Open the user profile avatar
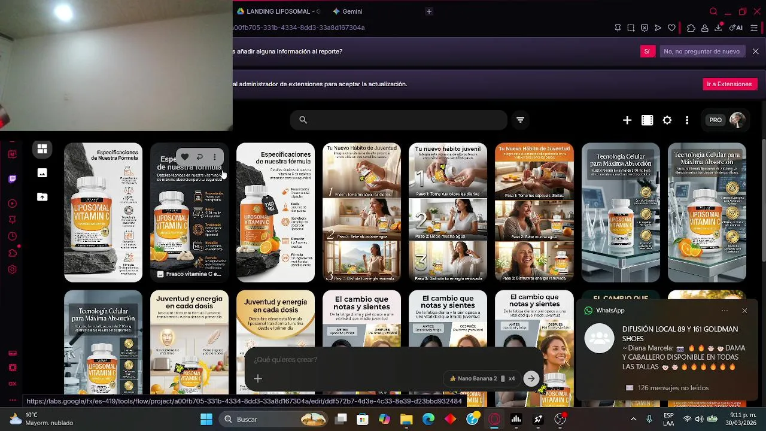This screenshot has height=431, width=766. (737, 120)
